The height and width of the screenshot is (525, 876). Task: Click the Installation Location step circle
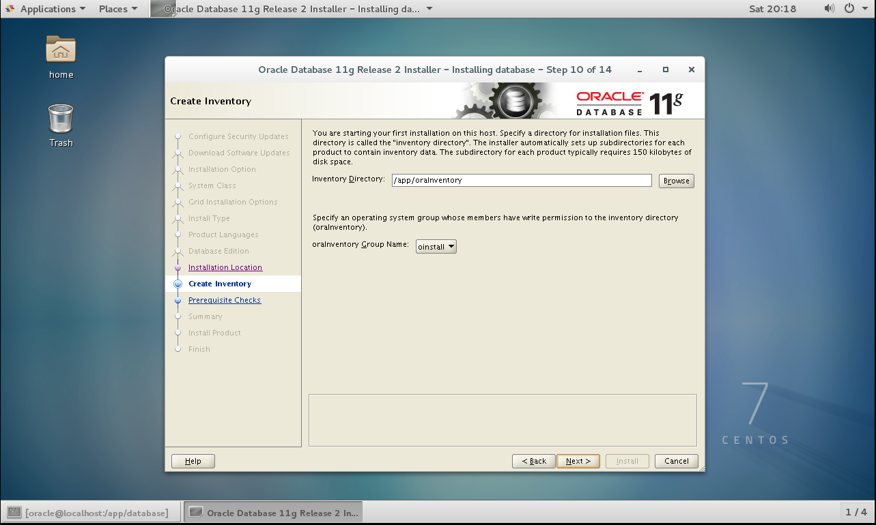(x=178, y=267)
